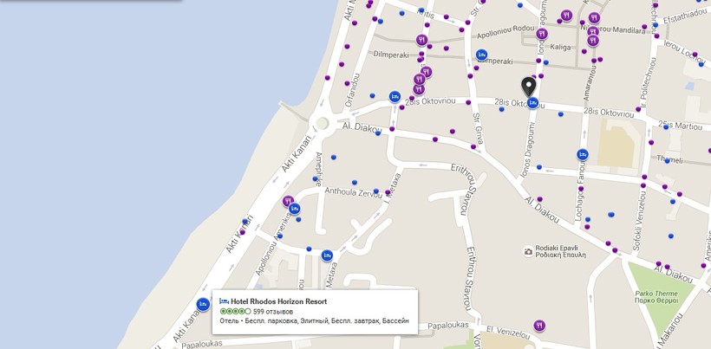Open restaurant marker on El. Venizelou
The height and width of the screenshot is (349, 711).
(538, 326)
